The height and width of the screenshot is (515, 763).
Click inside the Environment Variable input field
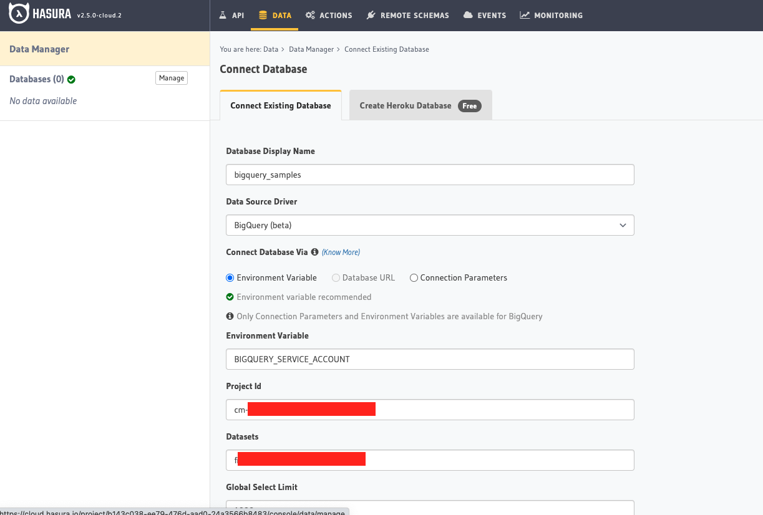(430, 359)
